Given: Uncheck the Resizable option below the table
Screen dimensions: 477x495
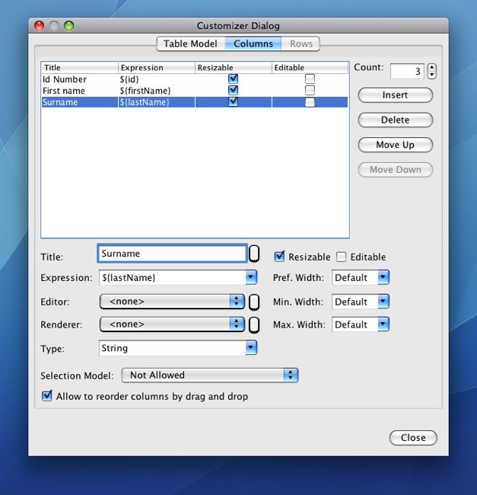Looking at the screenshot, I should pyautogui.click(x=279, y=257).
